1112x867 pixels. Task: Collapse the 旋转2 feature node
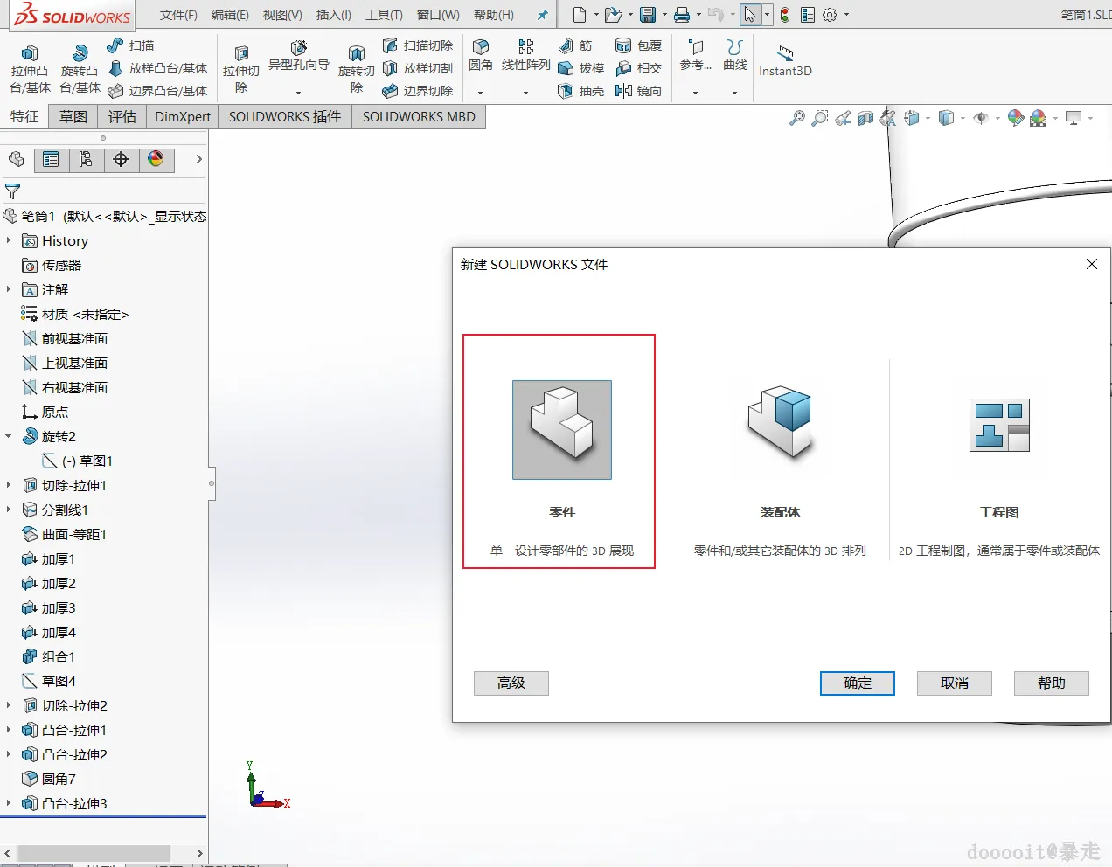click(x=9, y=436)
